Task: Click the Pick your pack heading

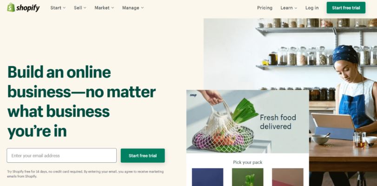Action: point(247,162)
